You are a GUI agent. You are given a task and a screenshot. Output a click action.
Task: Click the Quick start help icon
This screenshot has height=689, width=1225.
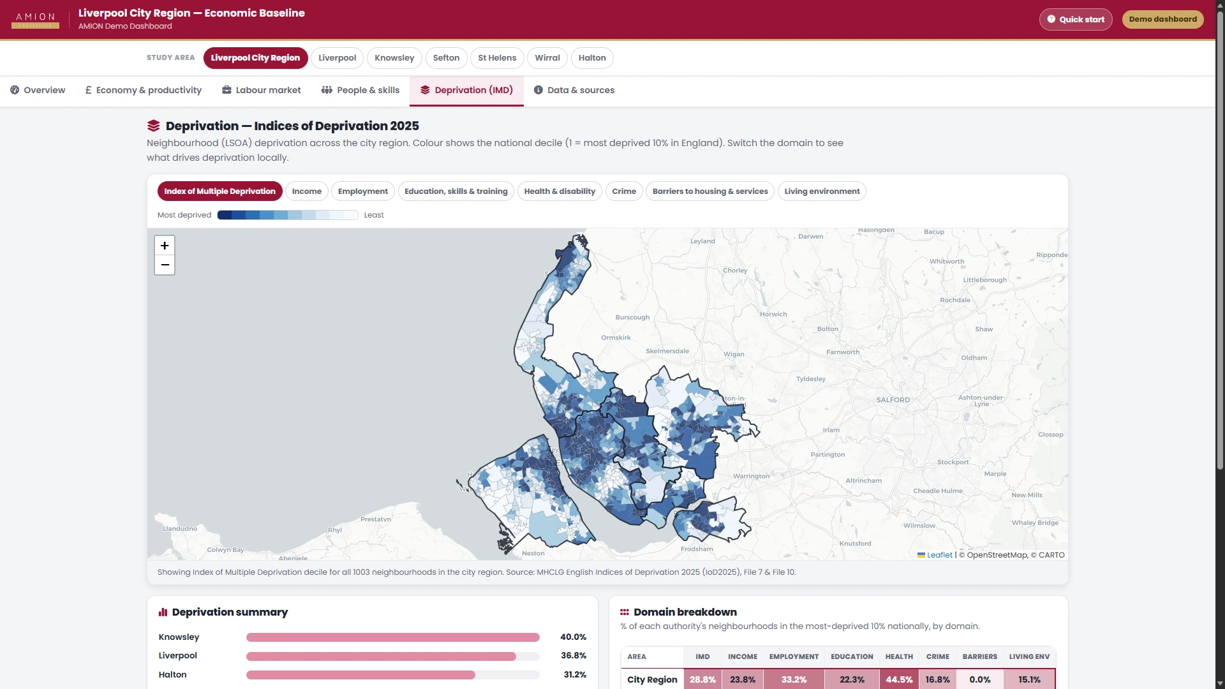[1051, 19]
